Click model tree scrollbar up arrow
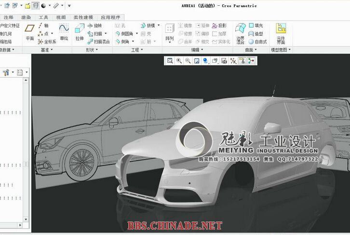350x235 pixels. (x=26, y=80)
